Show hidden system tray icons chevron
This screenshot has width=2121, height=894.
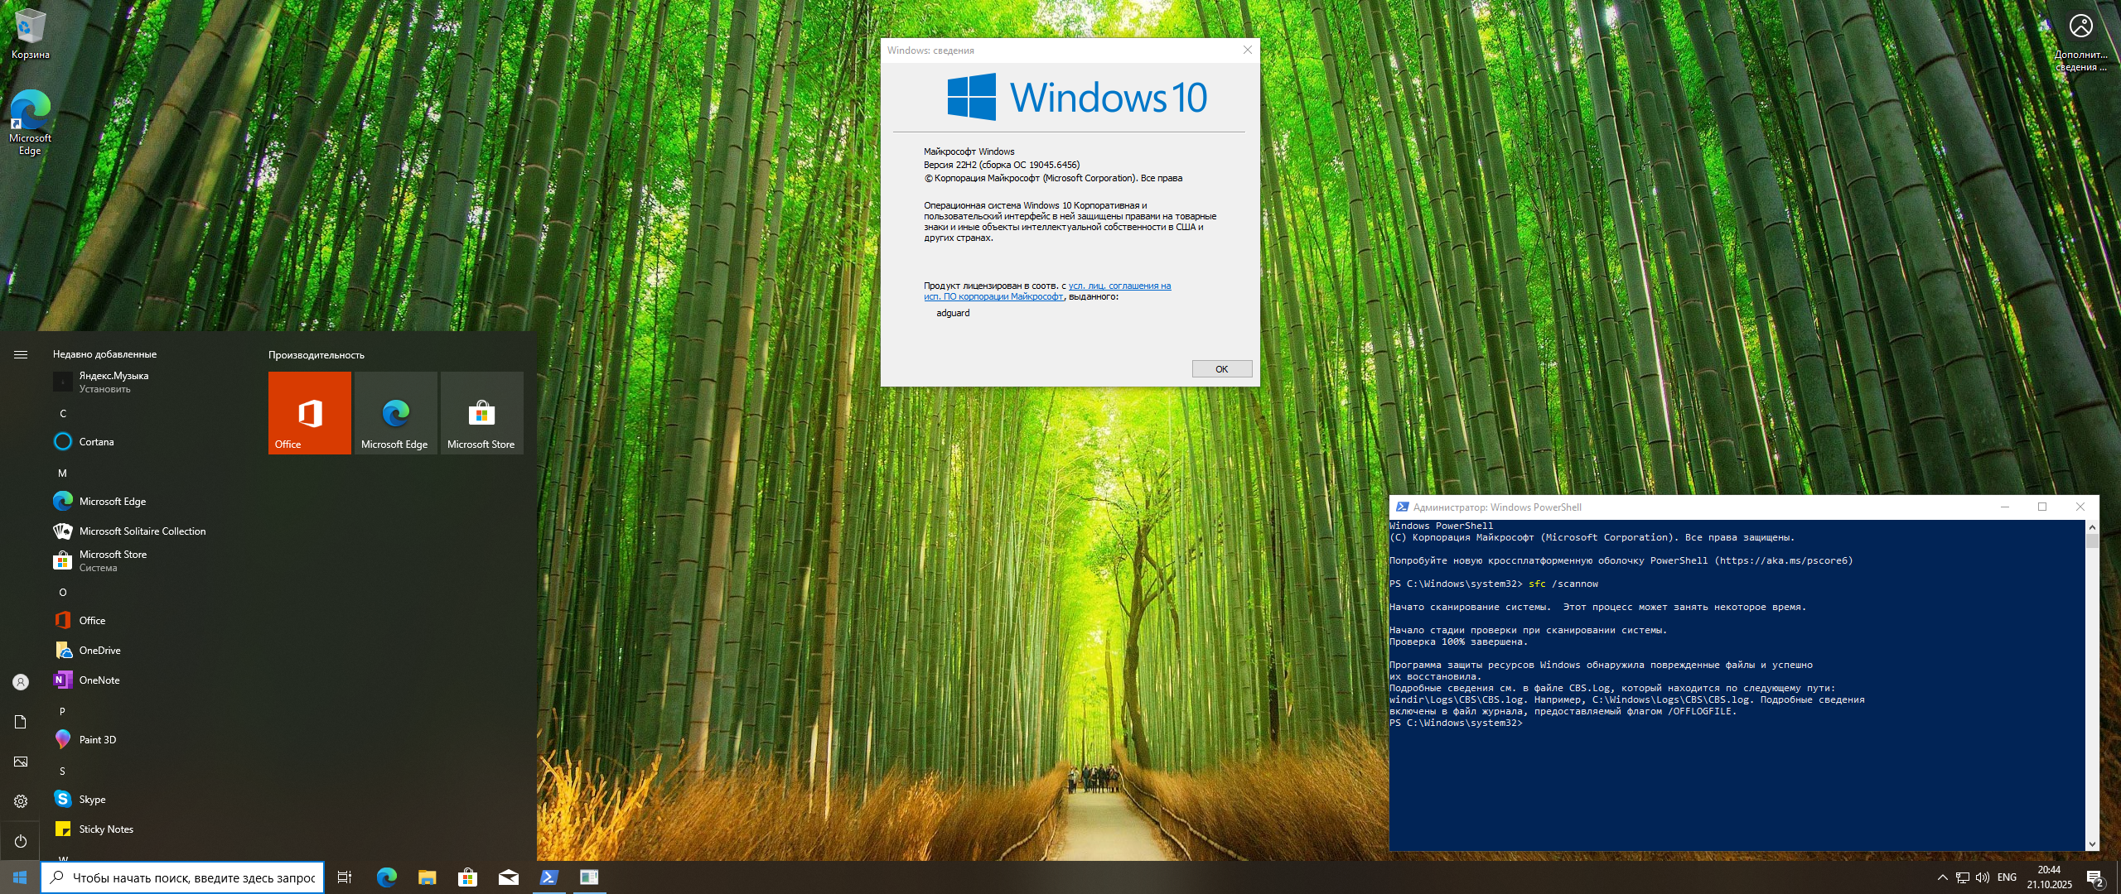click(x=1942, y=877)
